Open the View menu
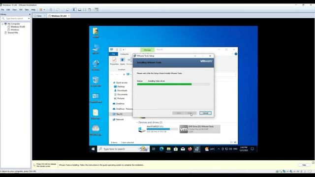Image resolution: width=315 pixels, height=177 pixels. click(14, 10)
